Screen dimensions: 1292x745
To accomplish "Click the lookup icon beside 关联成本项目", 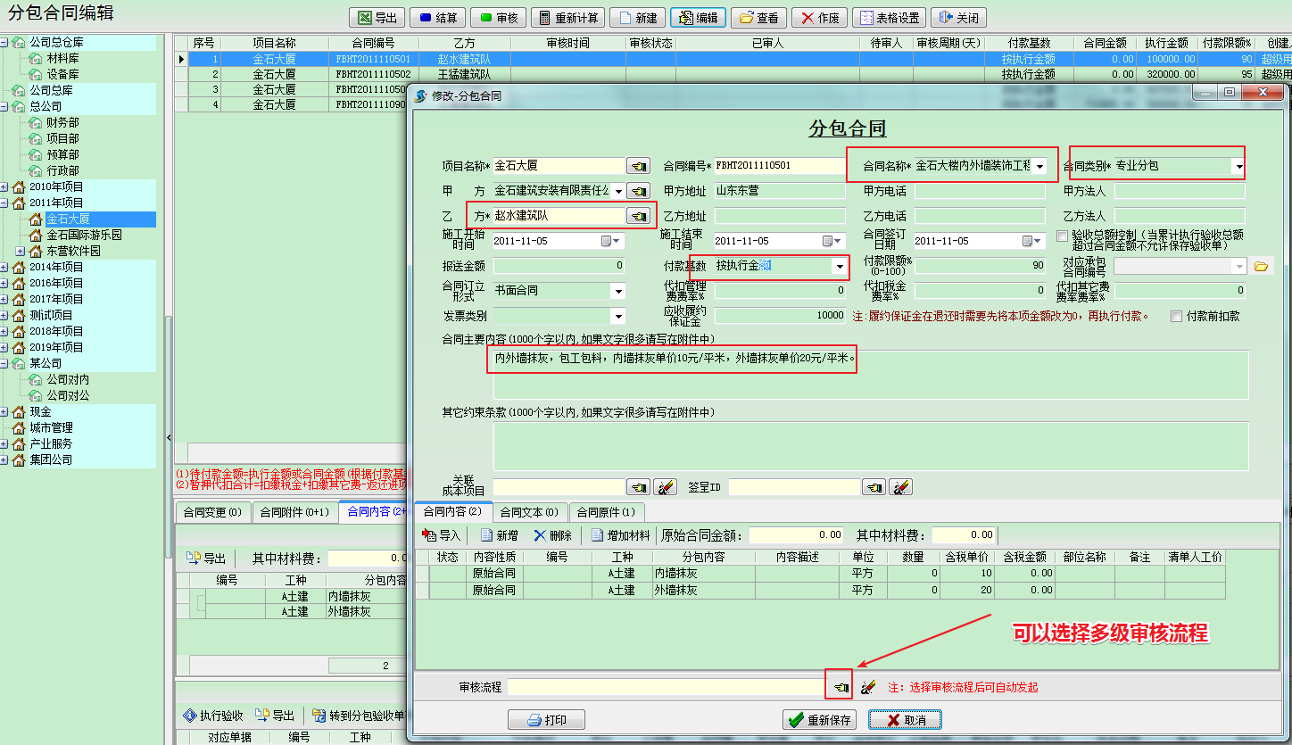I will pyautogui.click(x=638, y=487).
